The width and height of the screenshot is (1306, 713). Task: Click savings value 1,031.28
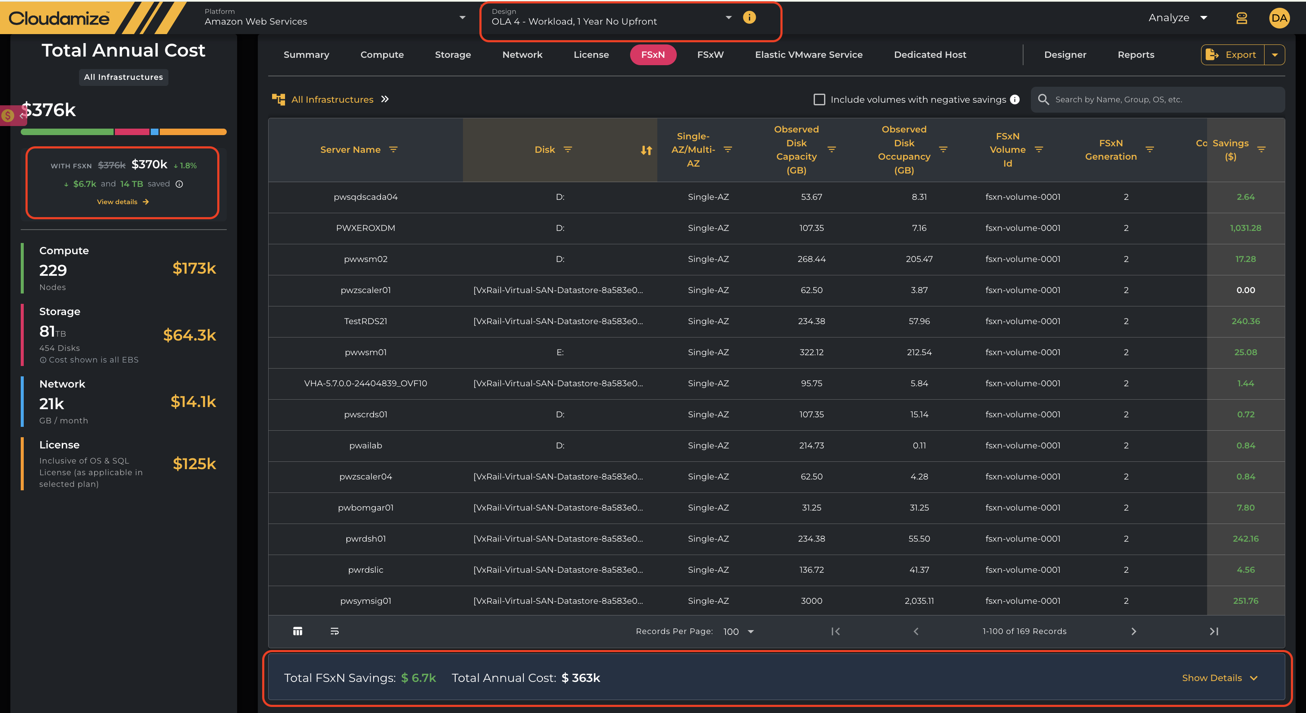[x=1245, y=228]
